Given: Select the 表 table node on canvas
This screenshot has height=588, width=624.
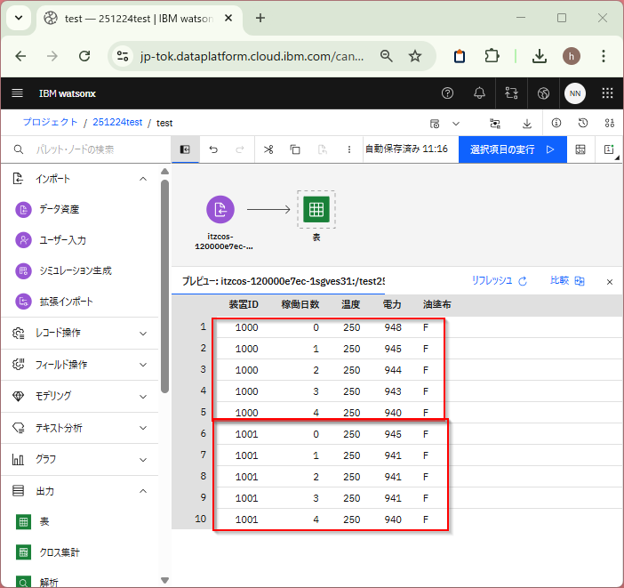Looking at the screenshot, I should [x=316, y=209].
